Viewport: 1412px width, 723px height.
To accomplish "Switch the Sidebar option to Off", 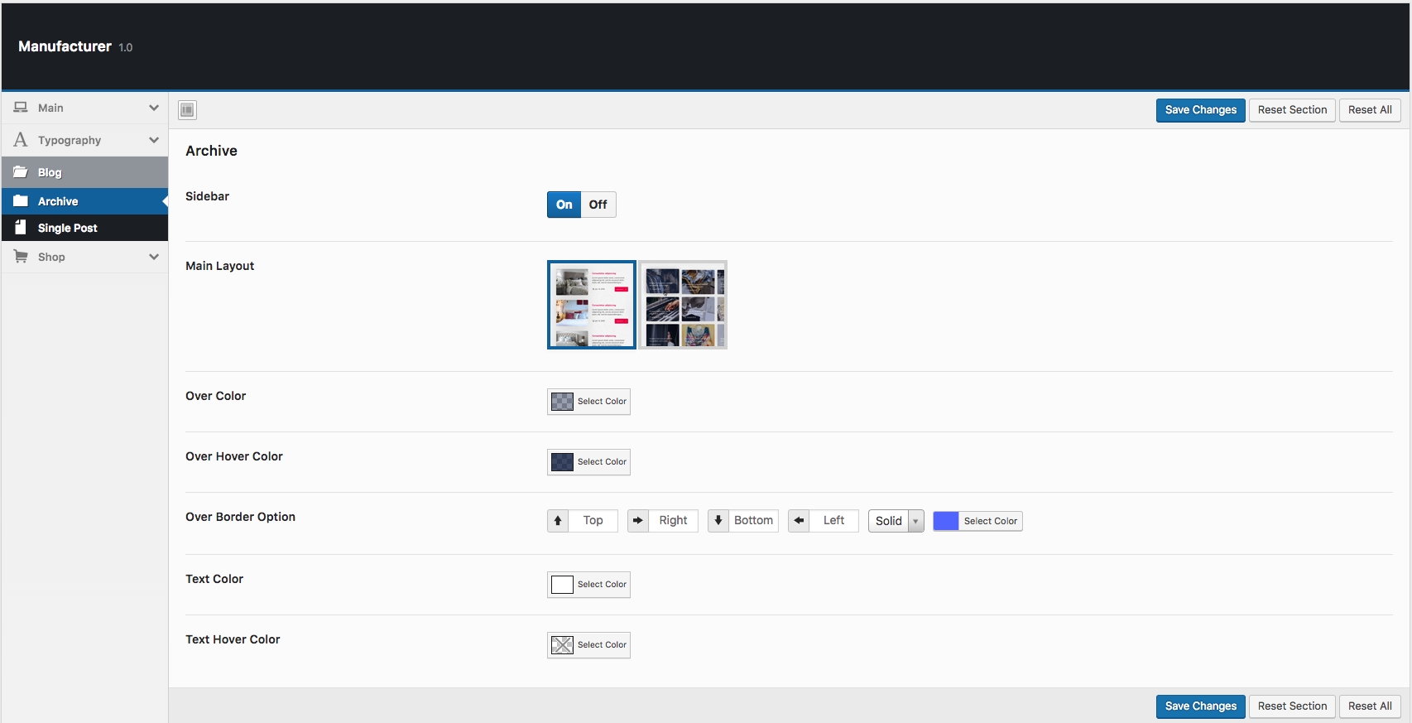I will [x=598, y=205].
